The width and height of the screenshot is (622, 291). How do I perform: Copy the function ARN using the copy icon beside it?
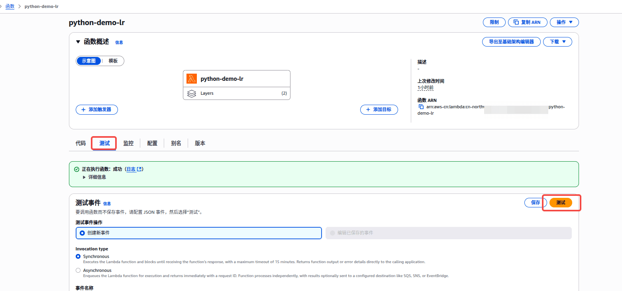tap(421, 107)
